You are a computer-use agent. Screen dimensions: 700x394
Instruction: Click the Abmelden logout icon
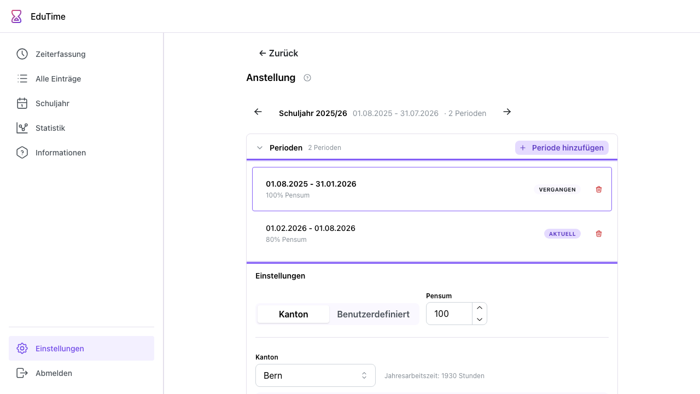[22, 373]
